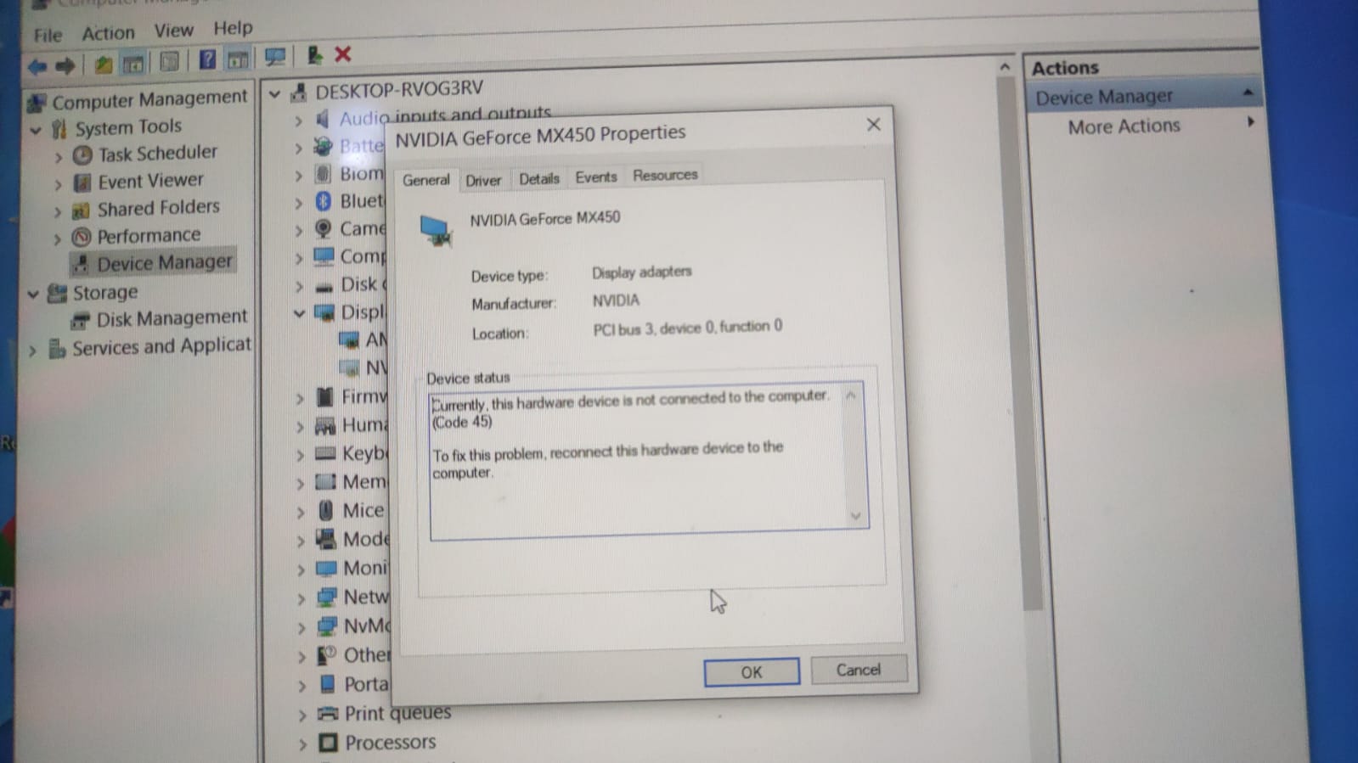This screenshot has height=763, width=1358.
Task: Click the Performance icon in the tree
Action: pos(82,237)
